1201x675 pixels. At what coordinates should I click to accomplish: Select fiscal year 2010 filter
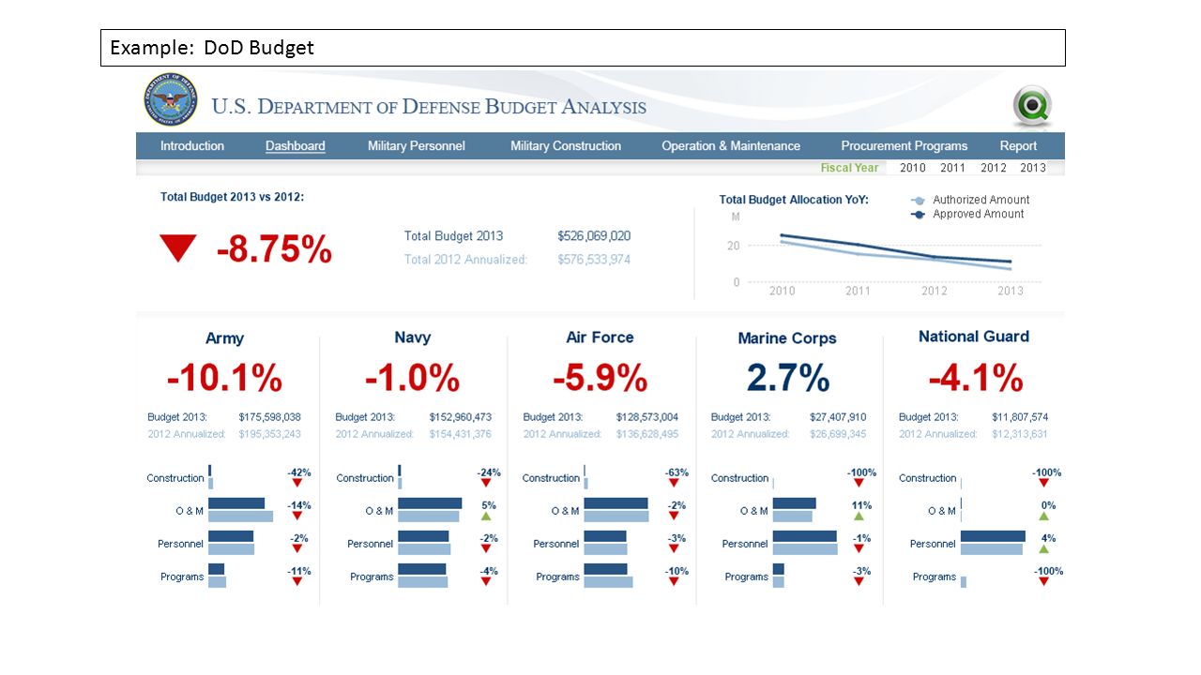912,168
